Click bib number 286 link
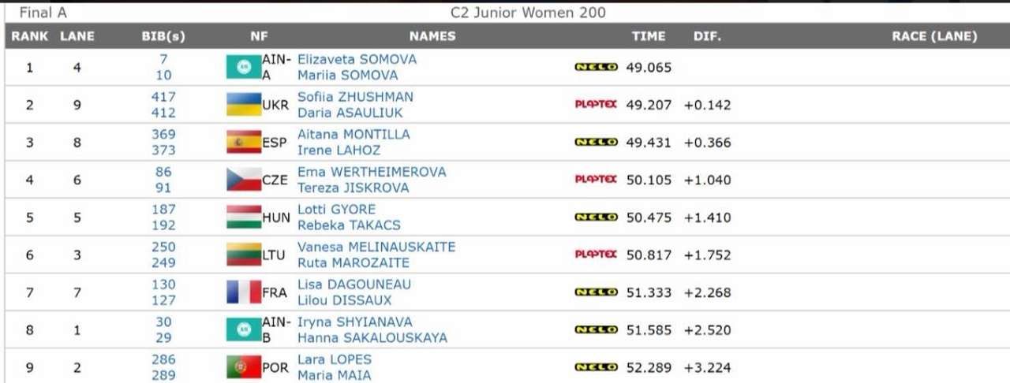Screen dimensions: 1010x383 pyautogui.click(x=163, y=359)
